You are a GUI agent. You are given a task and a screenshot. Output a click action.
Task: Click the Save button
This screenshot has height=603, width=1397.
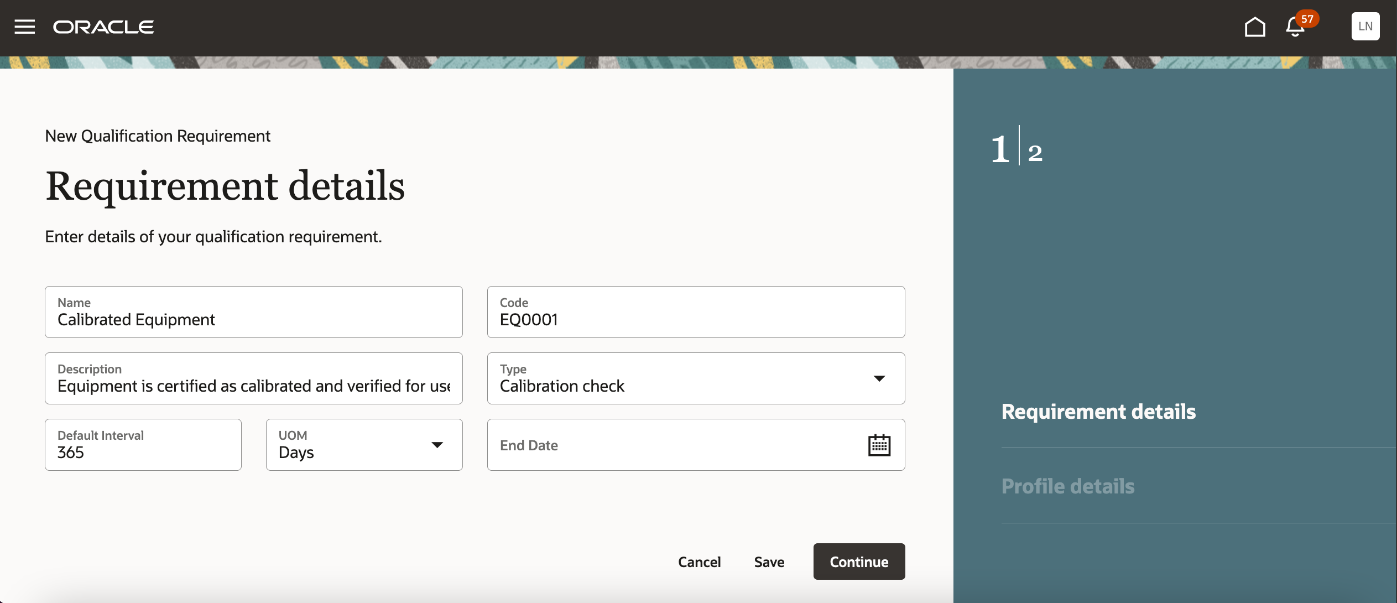click(x=769, y=562)
